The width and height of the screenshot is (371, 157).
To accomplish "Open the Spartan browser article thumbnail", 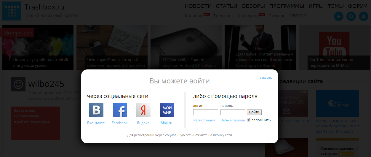I will 338,103.
